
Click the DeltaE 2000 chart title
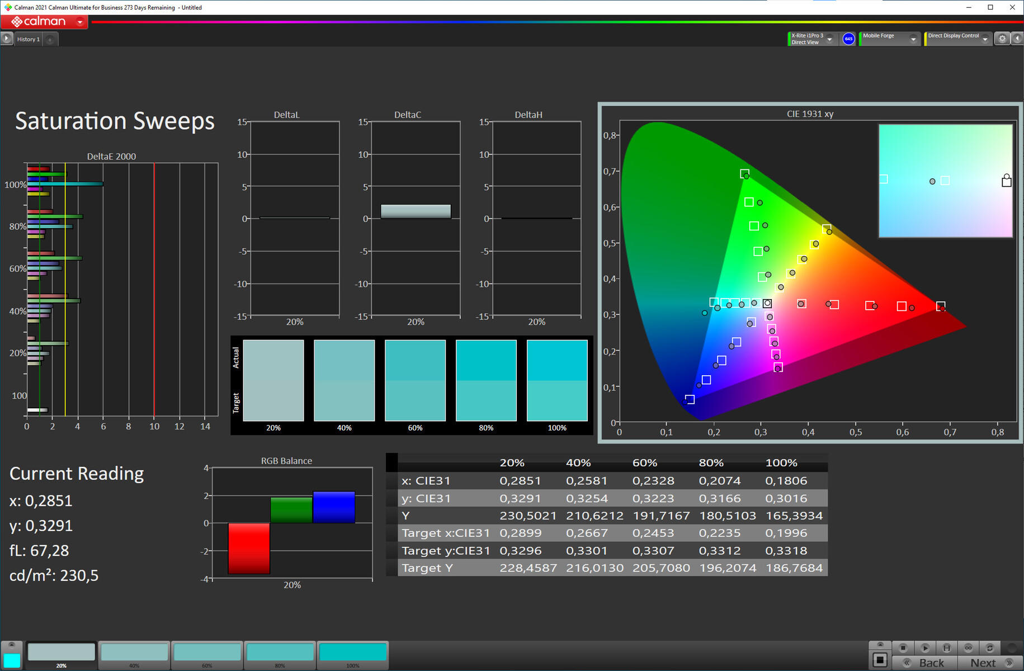[111, 157]
